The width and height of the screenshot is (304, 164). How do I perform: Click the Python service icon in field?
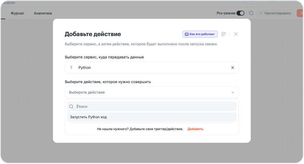click(x=71, y=68)
